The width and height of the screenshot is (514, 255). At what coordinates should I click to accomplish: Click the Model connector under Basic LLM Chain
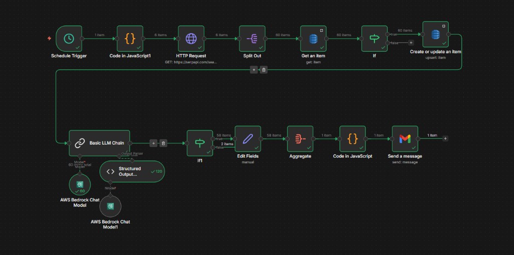coord(80,156)
